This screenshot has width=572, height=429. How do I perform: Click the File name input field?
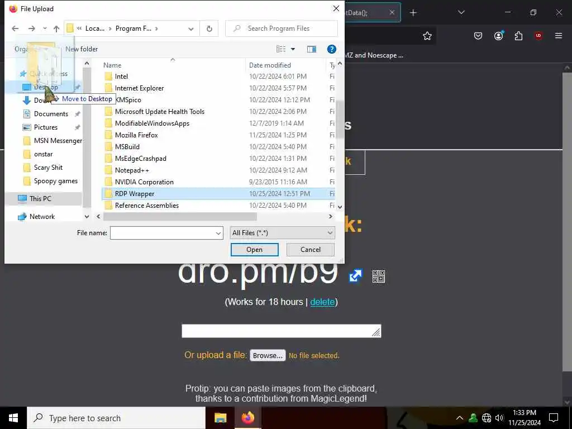coord(163,233)
